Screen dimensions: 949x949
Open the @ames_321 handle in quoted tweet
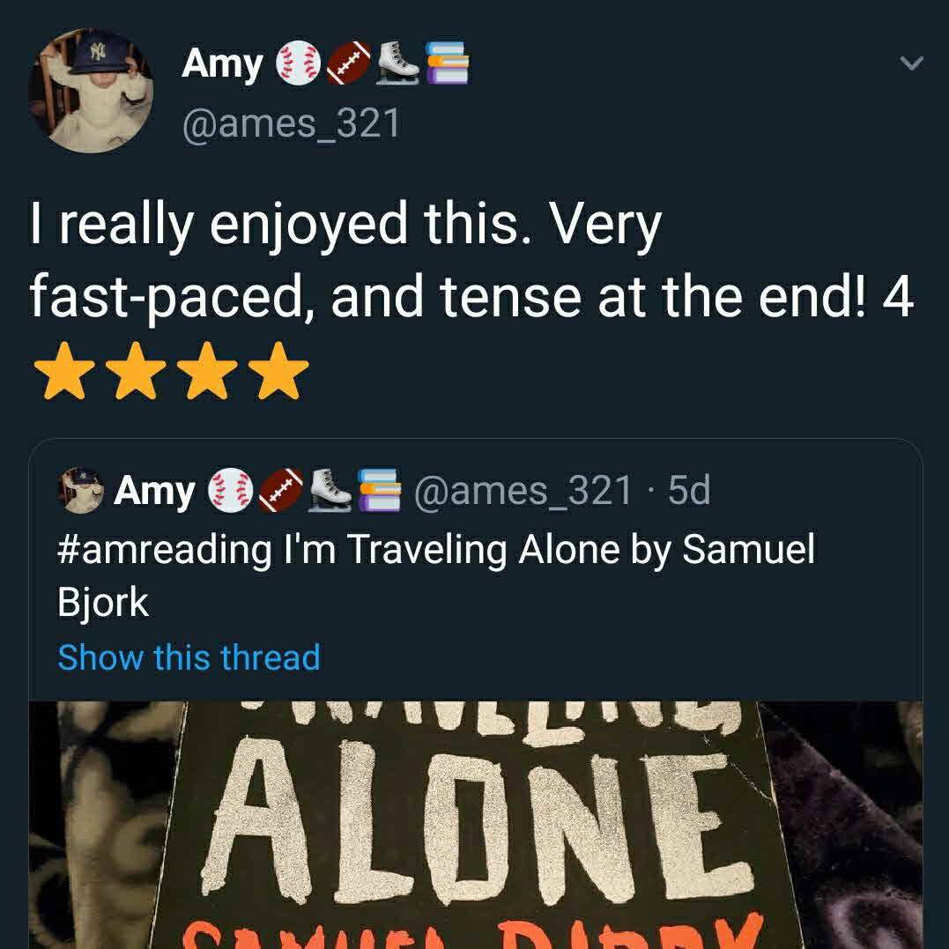(523, 491)
